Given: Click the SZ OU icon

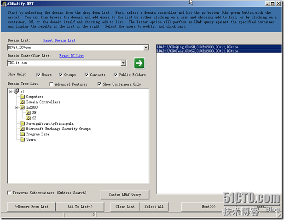Looking at the screenshot, I should 28,118.
